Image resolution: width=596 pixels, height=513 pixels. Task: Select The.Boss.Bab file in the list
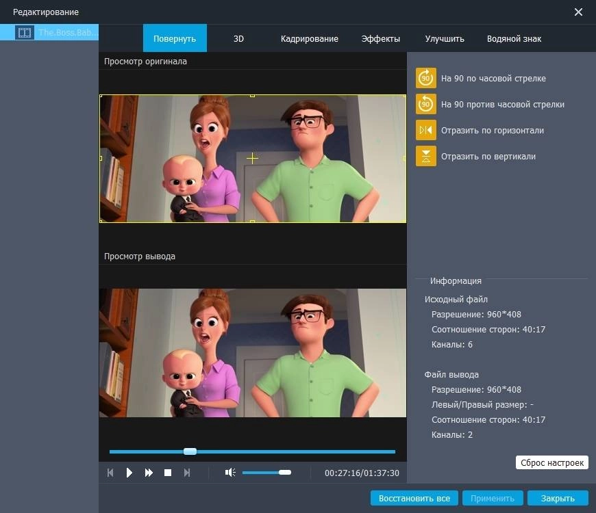[49, 33]
